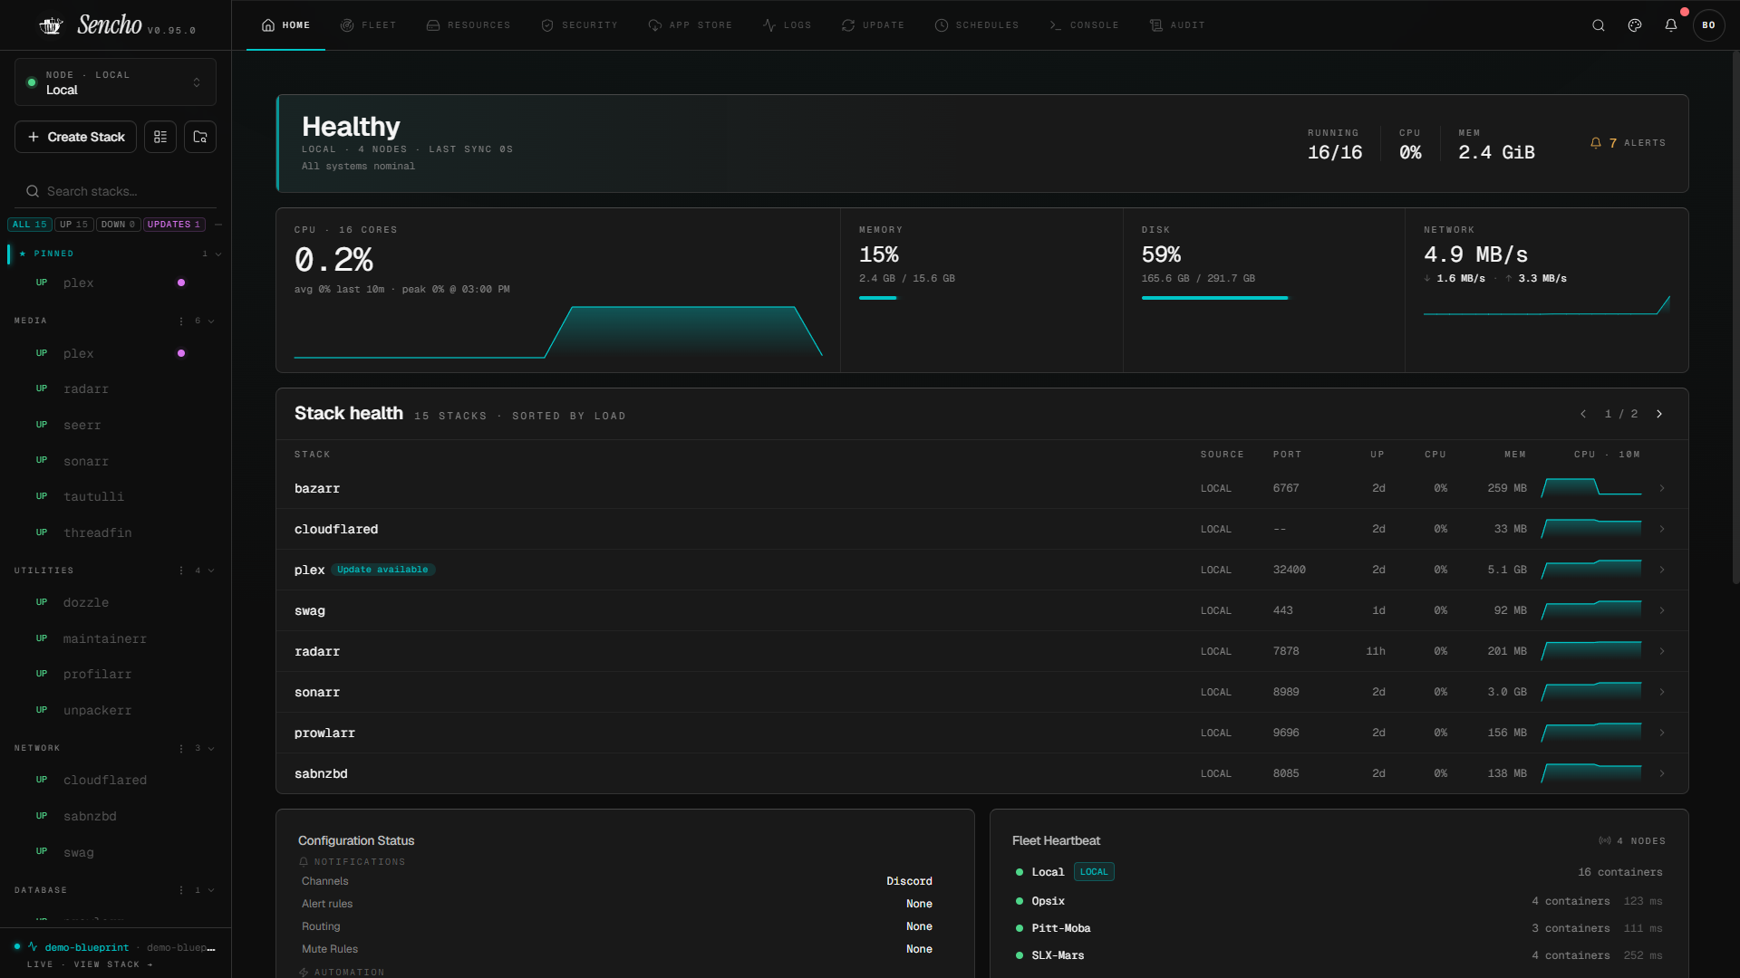Toggle the UPDATES 1 stack filter
The image size is (1740, 978).
click(174, 225)
